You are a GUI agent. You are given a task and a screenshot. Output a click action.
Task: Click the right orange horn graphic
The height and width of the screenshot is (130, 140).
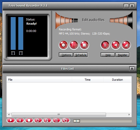coord(121,20)
